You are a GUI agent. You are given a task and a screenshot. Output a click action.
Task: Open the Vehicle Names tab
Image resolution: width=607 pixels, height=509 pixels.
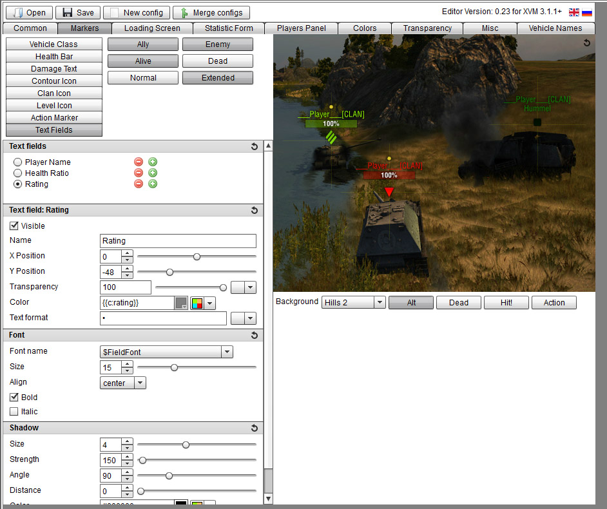click(555, 28)
